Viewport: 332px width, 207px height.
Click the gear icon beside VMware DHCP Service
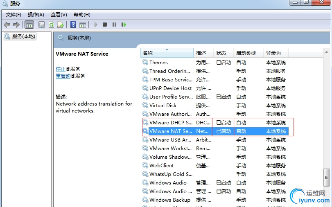tap(145, 122)
